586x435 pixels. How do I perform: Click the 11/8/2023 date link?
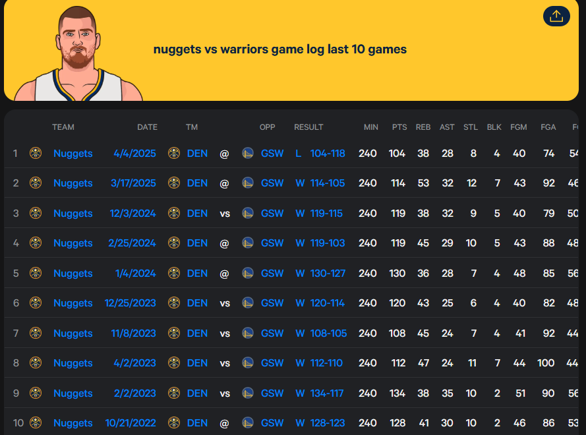click(133, 333)
